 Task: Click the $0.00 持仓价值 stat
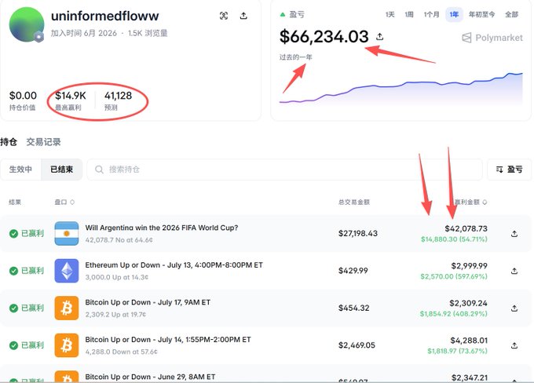click(x=23, y=100)
